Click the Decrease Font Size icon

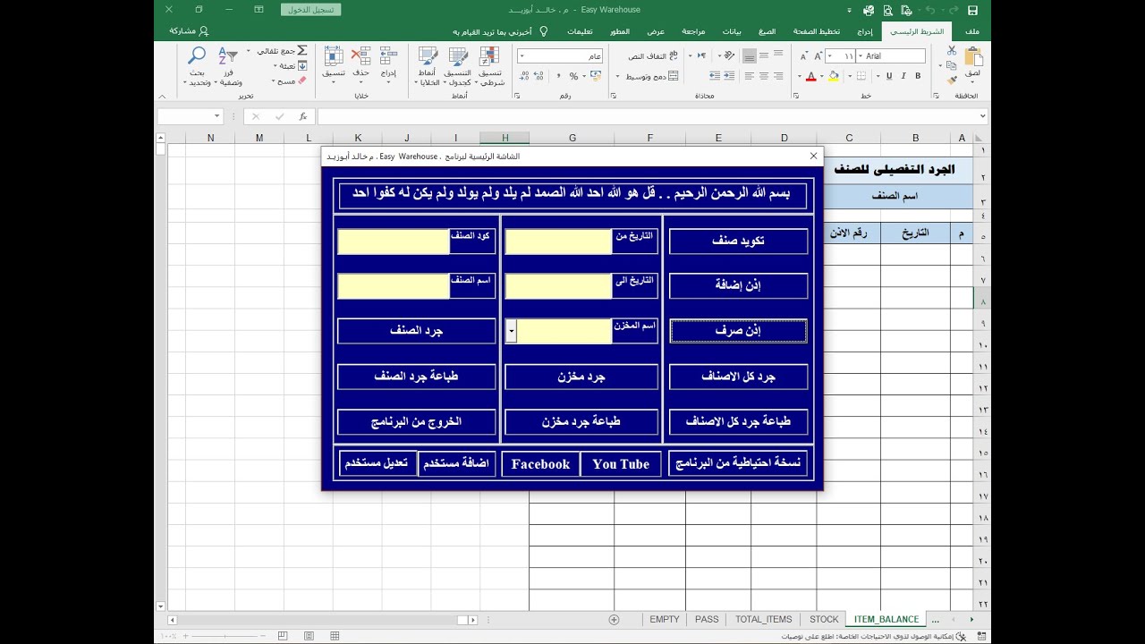[x=802, y=55]
